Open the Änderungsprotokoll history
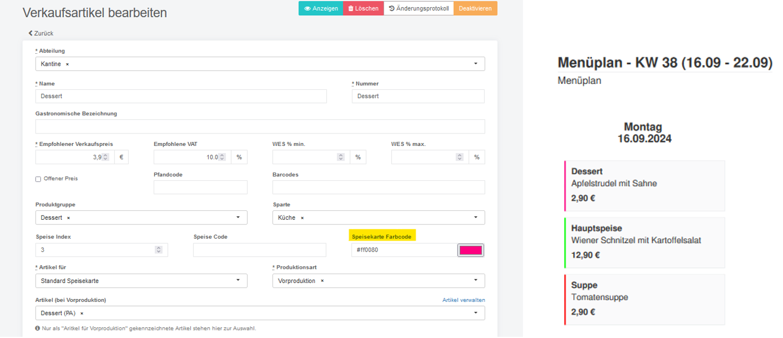This screenshot has width=783, height=338. coord(419,8)
